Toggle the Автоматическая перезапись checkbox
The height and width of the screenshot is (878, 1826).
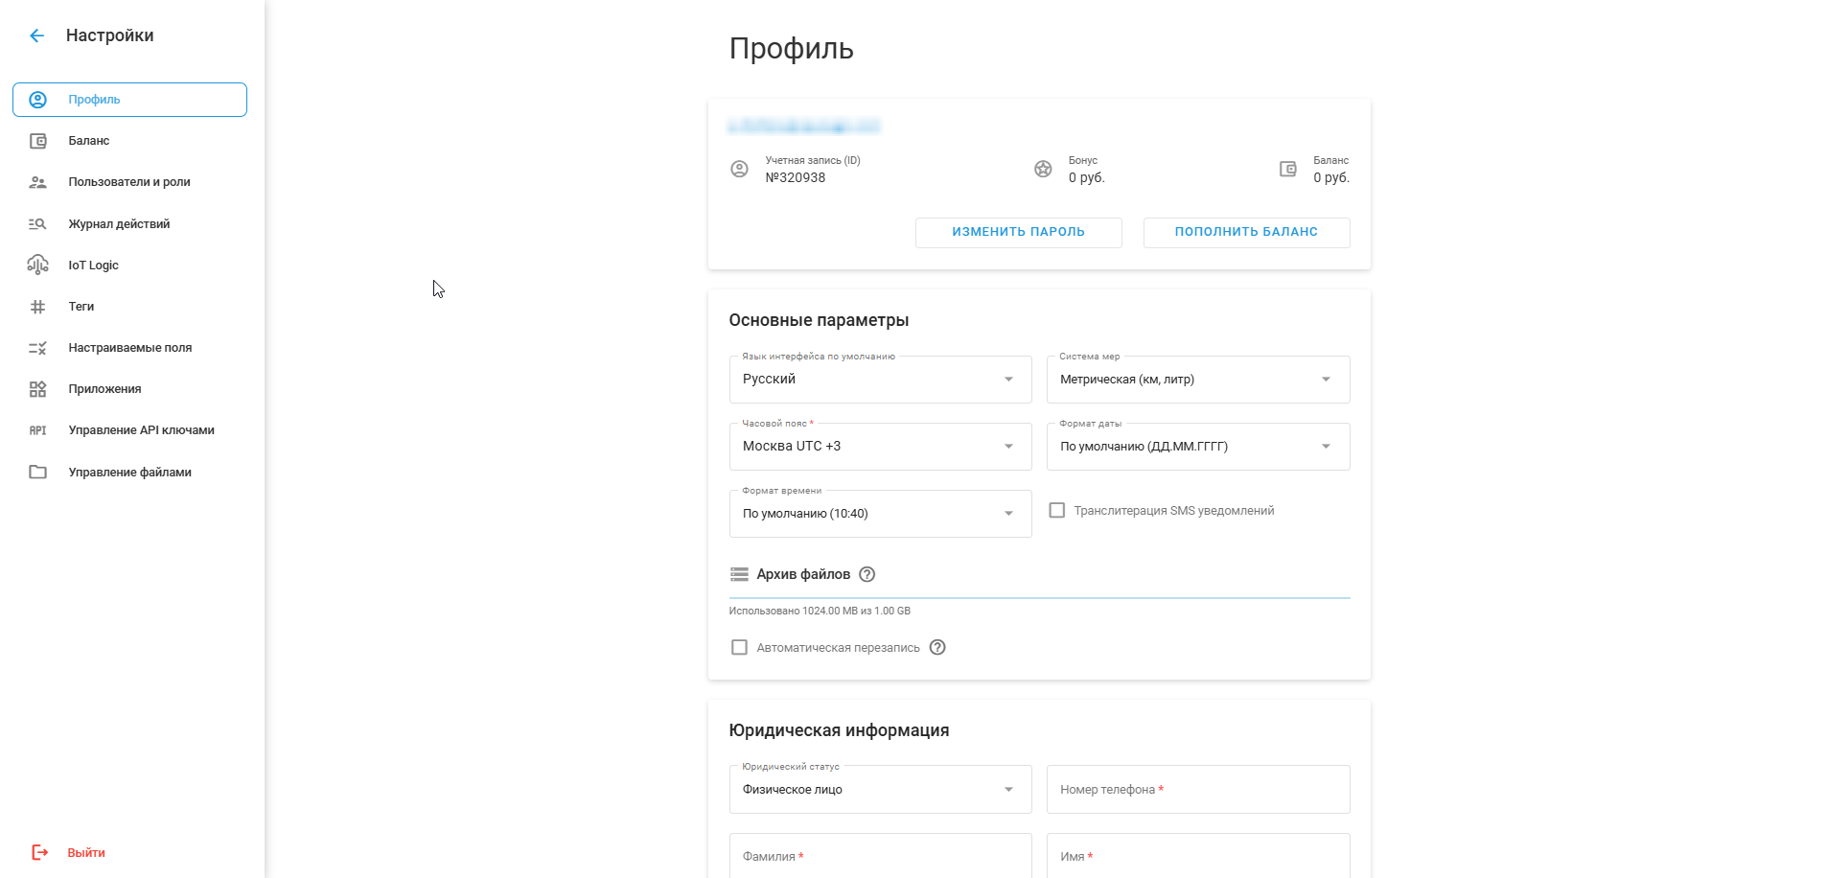point(739,647)
